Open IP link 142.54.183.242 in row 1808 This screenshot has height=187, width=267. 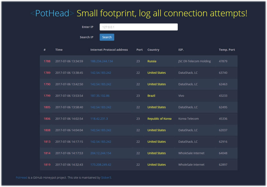click(x=101, y=130)
